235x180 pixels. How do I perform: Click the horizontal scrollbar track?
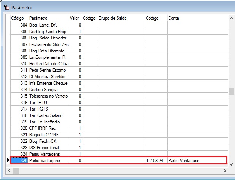coord(114,171)
